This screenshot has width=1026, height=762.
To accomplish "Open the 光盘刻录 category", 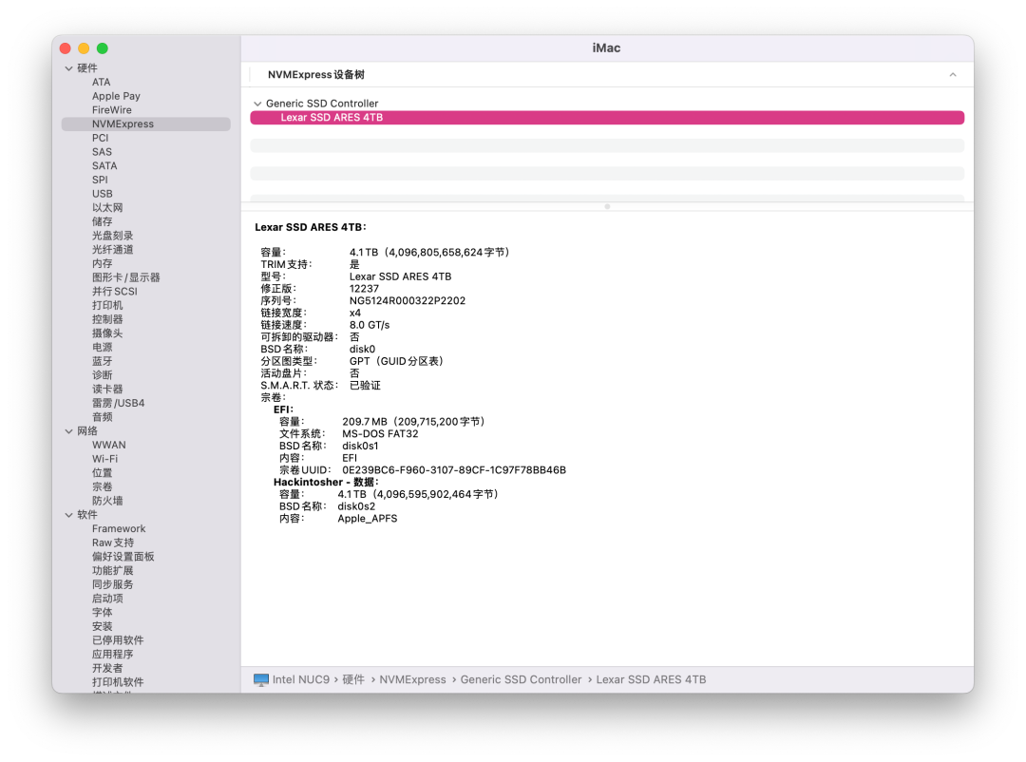I will point(112,235).
